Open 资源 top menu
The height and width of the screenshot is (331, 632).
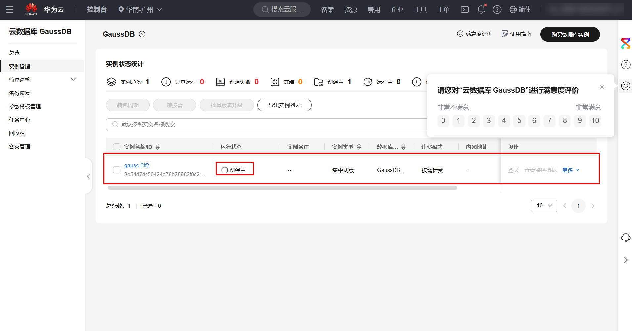pyautogui.click(x=351, y=10)
